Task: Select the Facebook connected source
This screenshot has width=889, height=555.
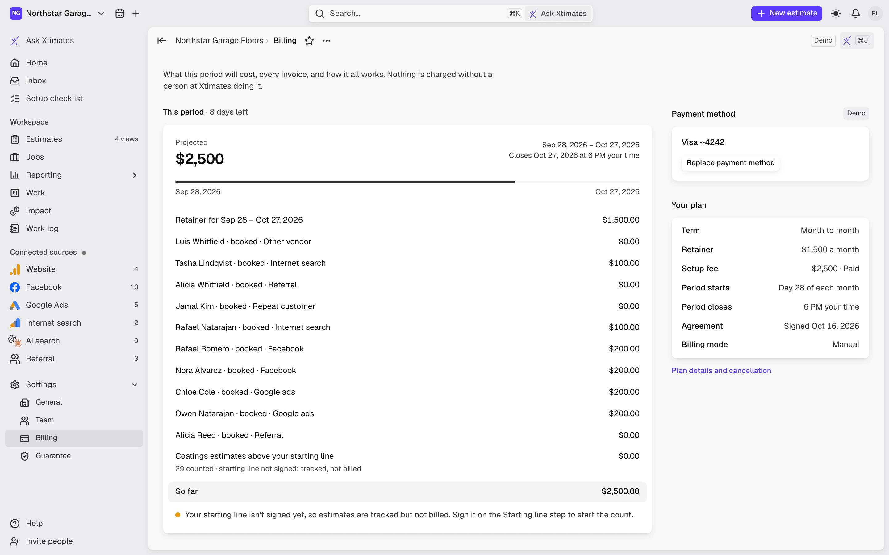Action: [74, 287]
